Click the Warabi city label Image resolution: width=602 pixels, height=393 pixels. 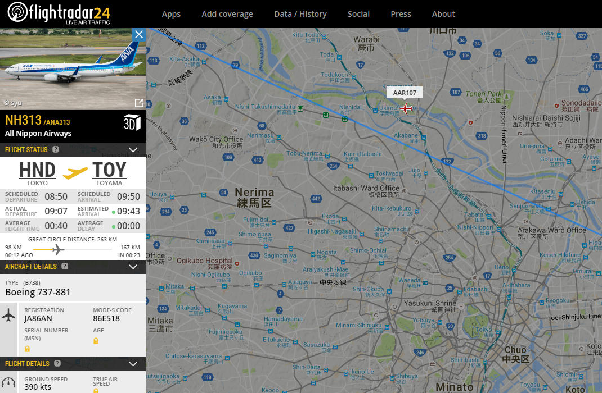point(366,43)
